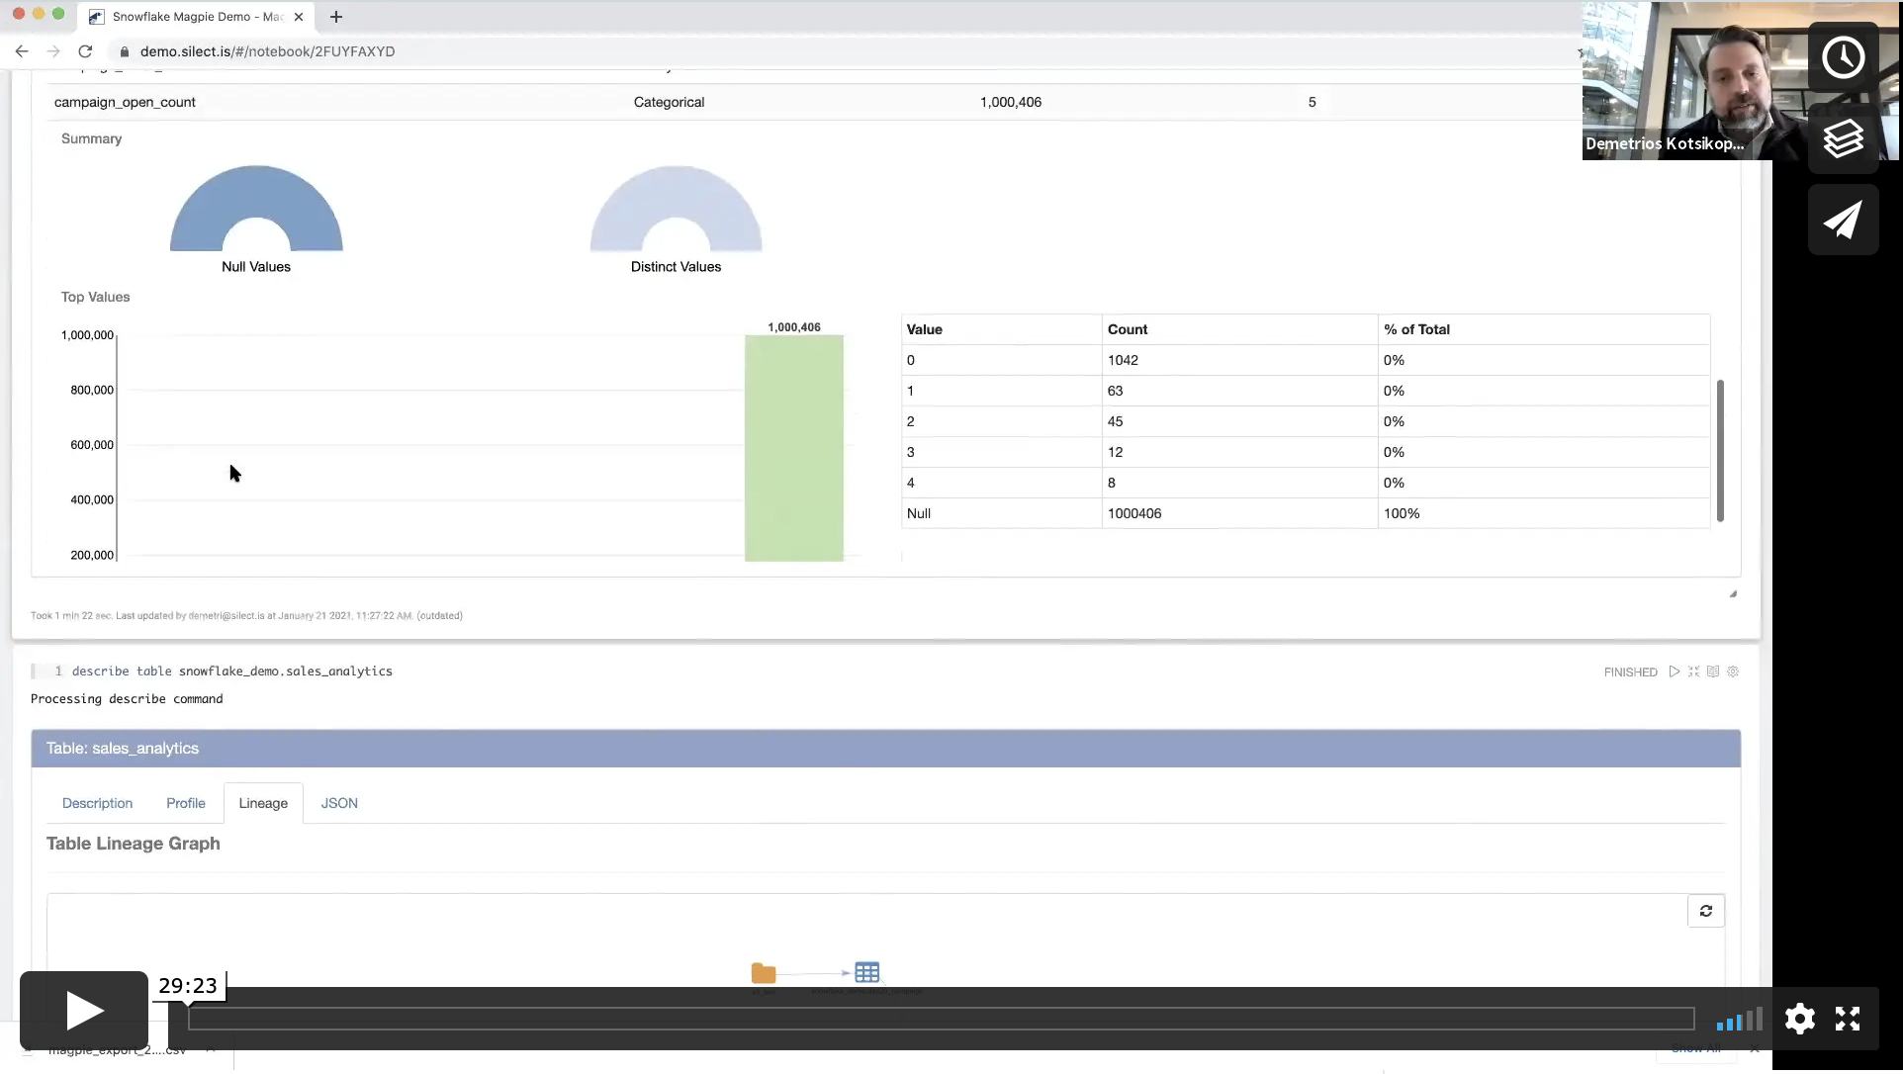Viewport: 1903px width, 1074px height.
Task: Select the layers icon in the right sidebar
Action: pos(1842,138)
